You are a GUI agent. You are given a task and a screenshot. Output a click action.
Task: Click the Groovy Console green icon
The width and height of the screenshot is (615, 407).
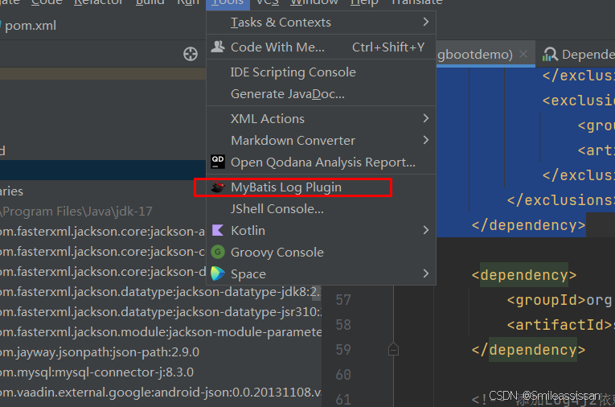[x=218, y=252]
